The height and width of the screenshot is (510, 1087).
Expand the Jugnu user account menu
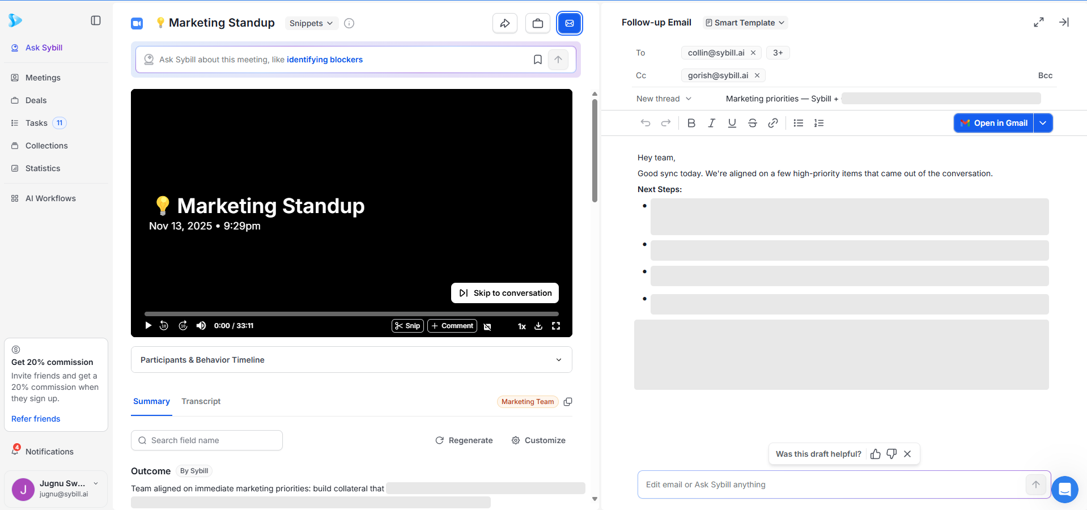tap(56, 488)
